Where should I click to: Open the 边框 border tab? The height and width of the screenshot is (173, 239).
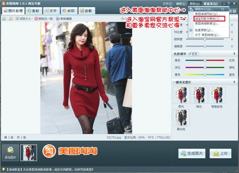pos(87,11)
